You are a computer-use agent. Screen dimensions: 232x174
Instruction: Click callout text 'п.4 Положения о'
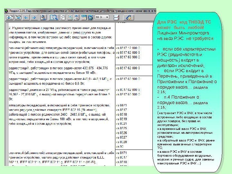pos(181,97)
